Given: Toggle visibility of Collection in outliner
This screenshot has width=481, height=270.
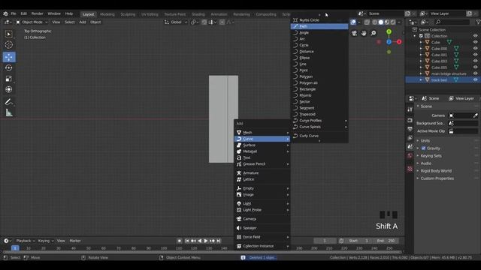Looking at the screenshot, I should 475,36.
